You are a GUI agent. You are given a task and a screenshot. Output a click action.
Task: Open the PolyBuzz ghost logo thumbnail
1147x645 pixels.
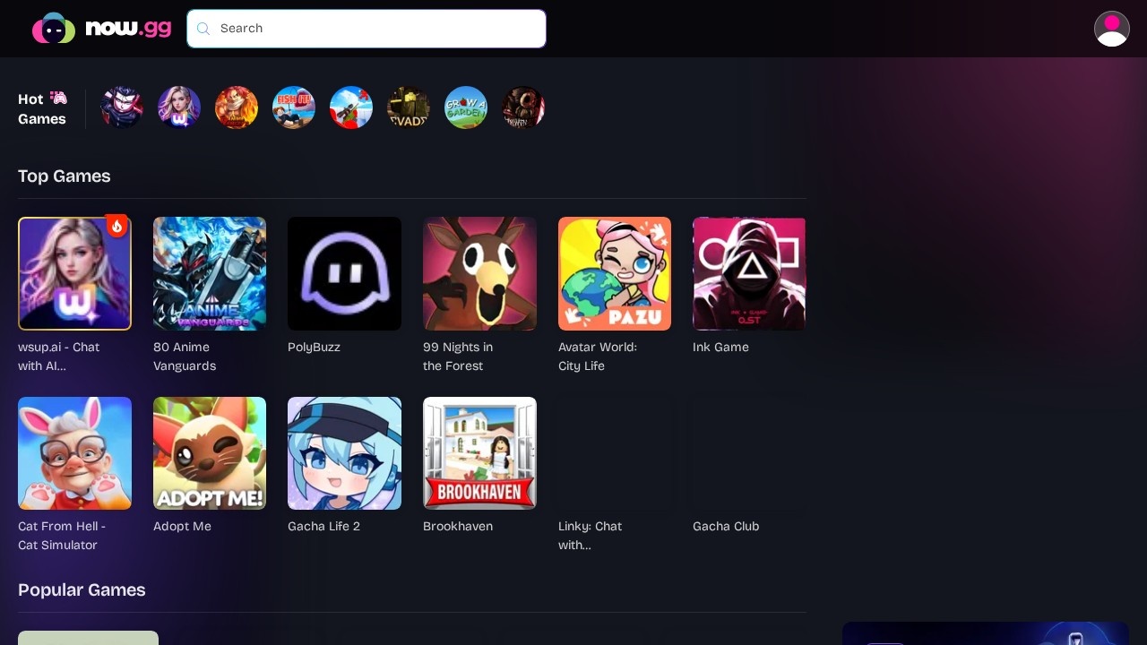point(344,273)
